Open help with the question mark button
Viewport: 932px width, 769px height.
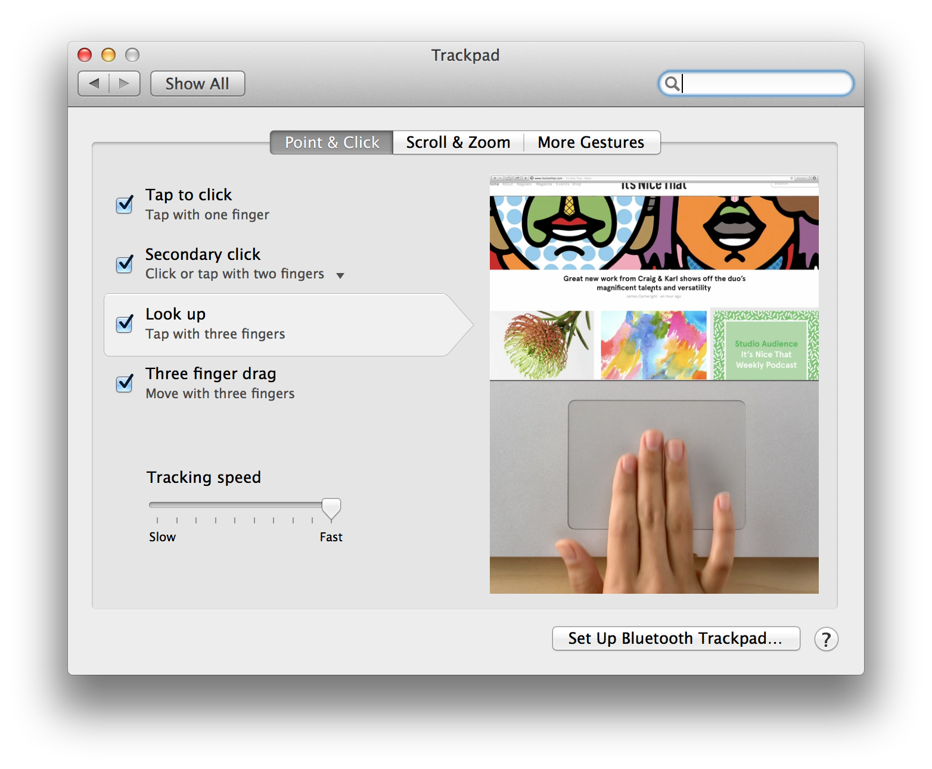click(x=827, y=639)
